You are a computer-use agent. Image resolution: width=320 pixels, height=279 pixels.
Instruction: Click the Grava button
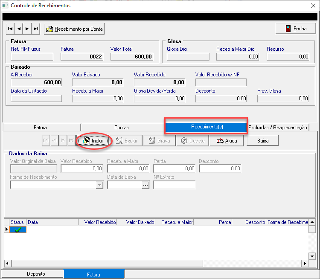click(x=159, y=141)
